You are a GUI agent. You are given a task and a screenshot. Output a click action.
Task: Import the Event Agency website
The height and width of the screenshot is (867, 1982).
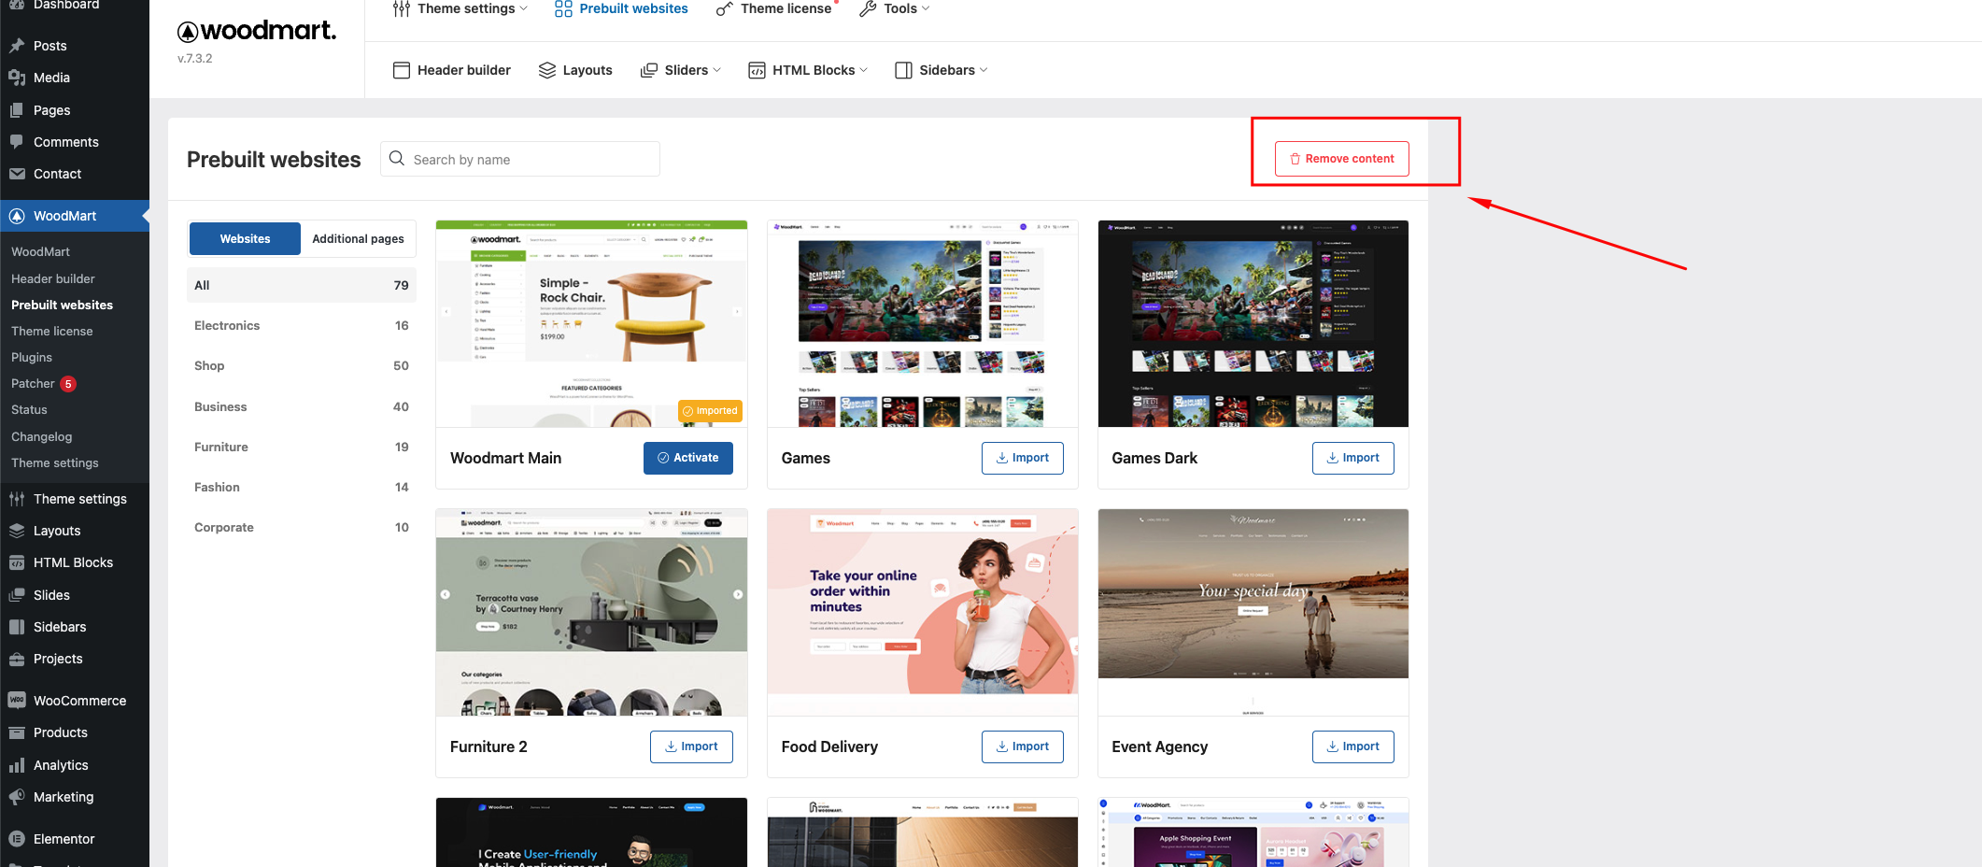tap(1352, 746)
